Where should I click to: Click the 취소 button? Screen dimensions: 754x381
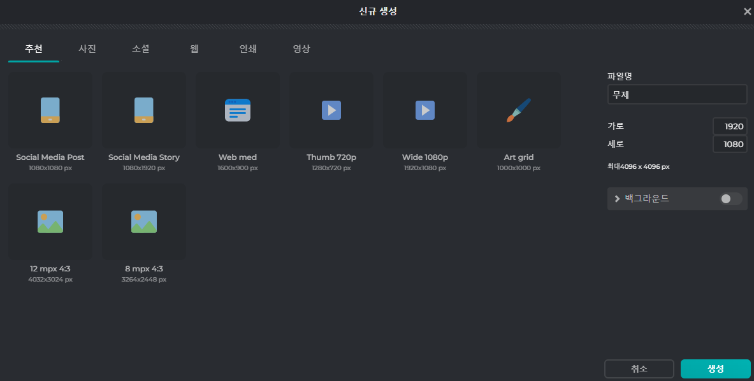[x=639, y=369]
